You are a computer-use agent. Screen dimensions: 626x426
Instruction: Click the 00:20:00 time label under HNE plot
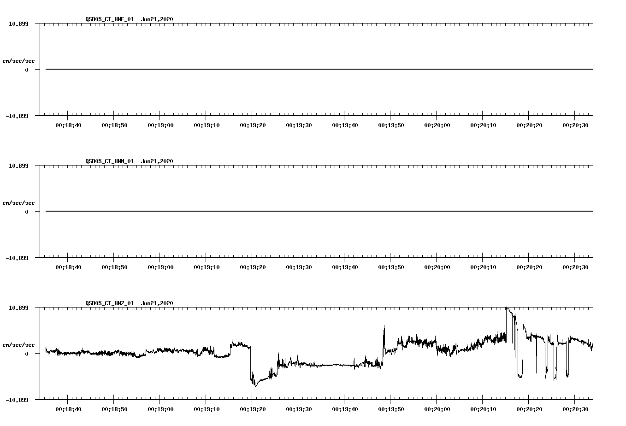(437, 125)
